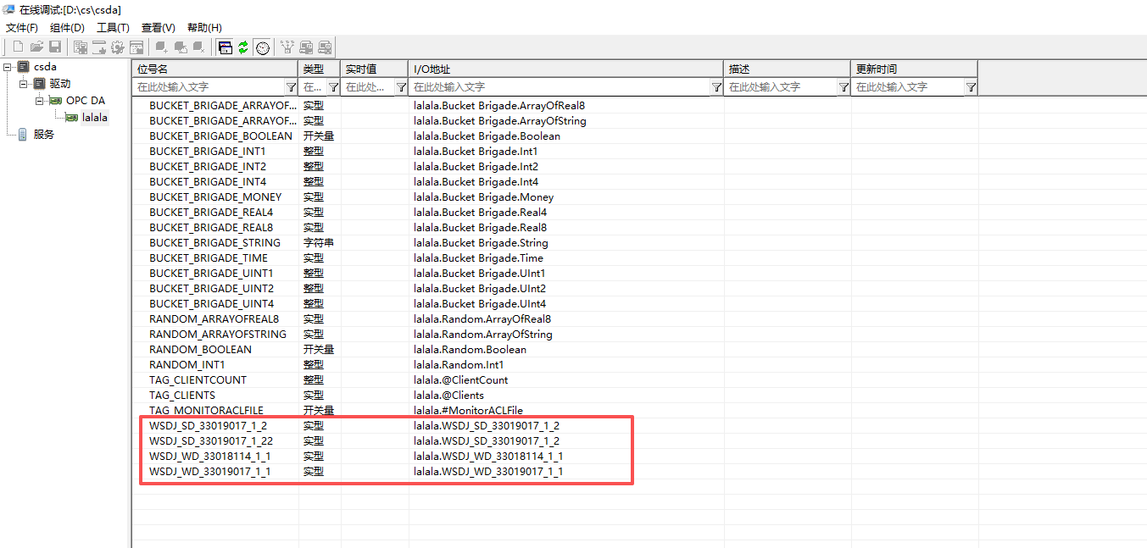Click the New file toolbar icon
This screenshot has height=548, width=1147.
coord(18,47)
